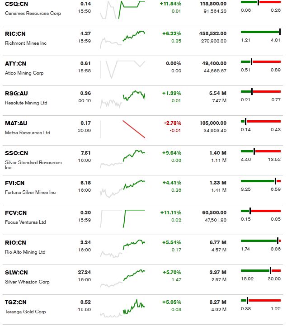
Task: Open the Fortuna Silver Mines Inc name
Action: pyautogui.click(x=30, y=193)
